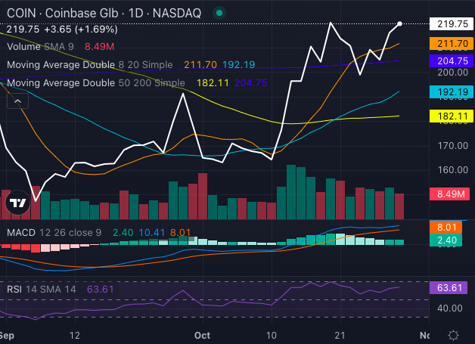The width and height of the screenshot is (475, 344).
Task: Click the yellow 182.11 moving average label
Action: coord(451,116)
